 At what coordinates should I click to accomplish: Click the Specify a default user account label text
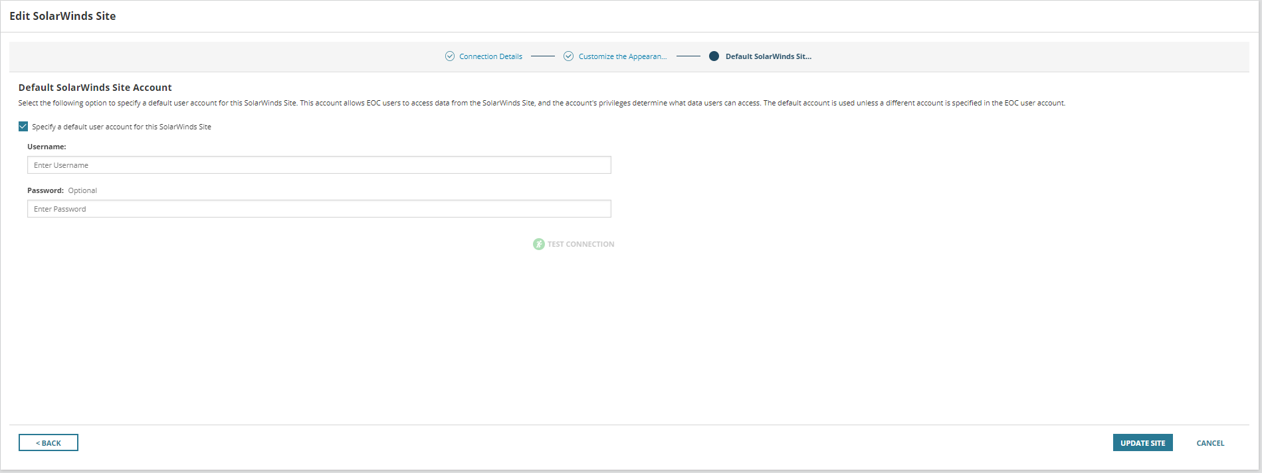122,127
